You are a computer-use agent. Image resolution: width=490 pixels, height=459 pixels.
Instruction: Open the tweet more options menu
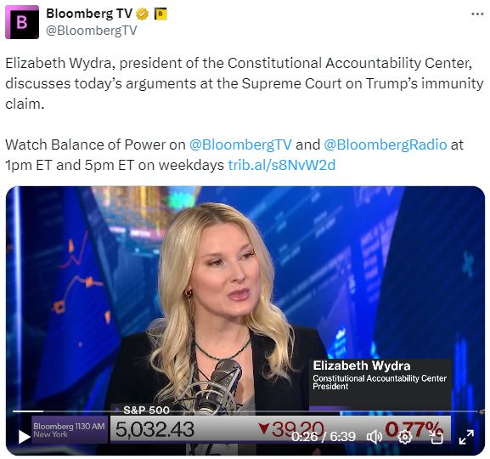[x=477, y=14]
